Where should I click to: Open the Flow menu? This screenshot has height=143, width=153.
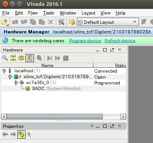point(33,13)
